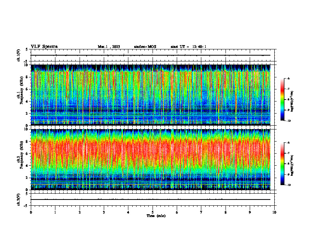Click the 'station=MOS' label
This screenshot has width=309, height=238.
(145, 47)
